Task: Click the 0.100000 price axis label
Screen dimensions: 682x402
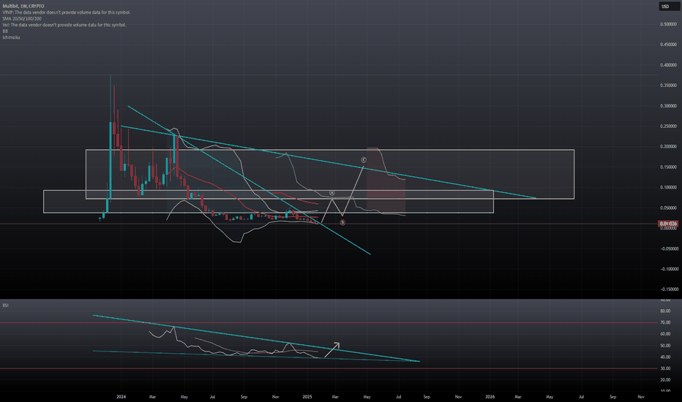Action: 668,187
